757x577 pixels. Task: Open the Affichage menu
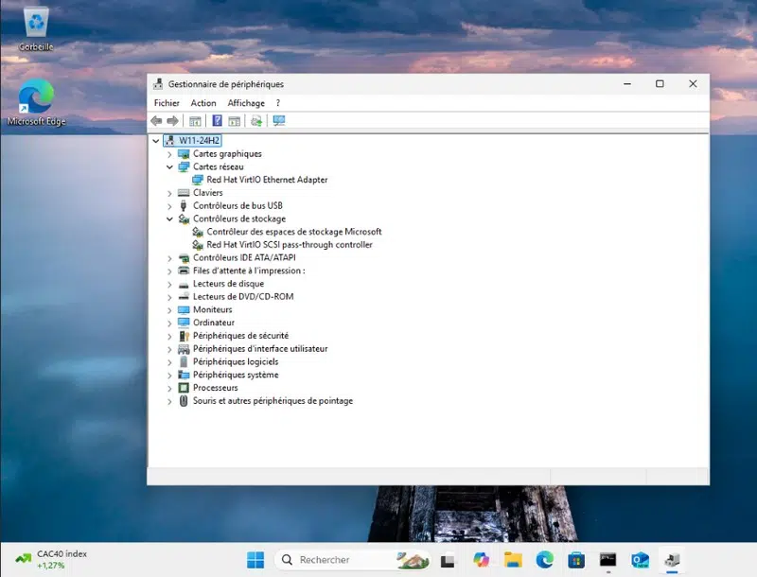click(246, 103)
